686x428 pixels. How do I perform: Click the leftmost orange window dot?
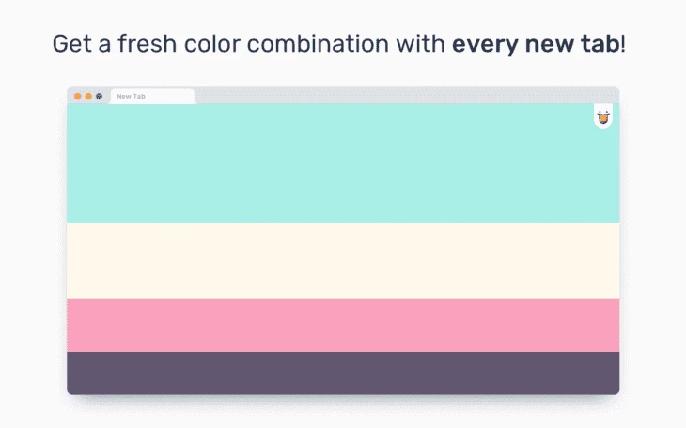[77, 96]
